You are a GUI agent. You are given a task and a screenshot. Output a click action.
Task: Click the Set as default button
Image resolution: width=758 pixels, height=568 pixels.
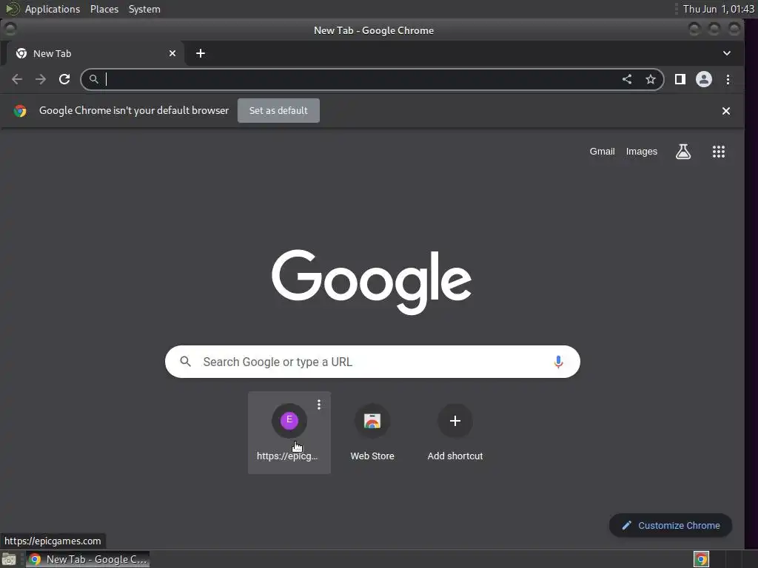coord(278,111)
